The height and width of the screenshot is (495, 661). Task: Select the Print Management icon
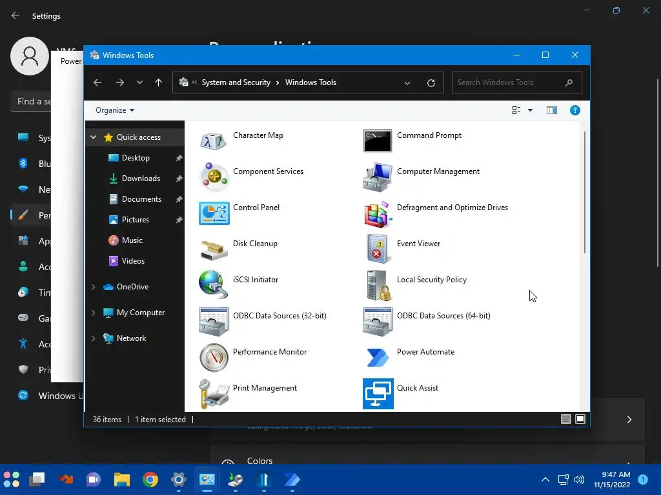coord(213,394)
